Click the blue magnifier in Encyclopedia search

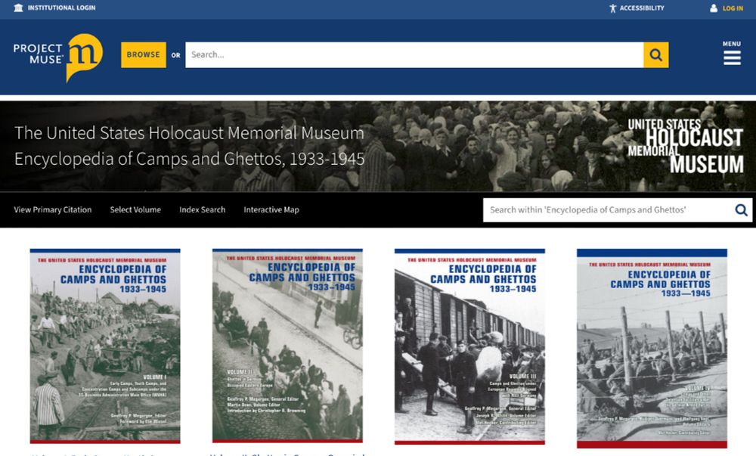741,209
